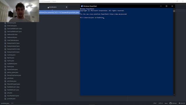Viewport: 186px width, 105px height.
Task: Open youtube.java in the tree view
Action: [11, 99]
